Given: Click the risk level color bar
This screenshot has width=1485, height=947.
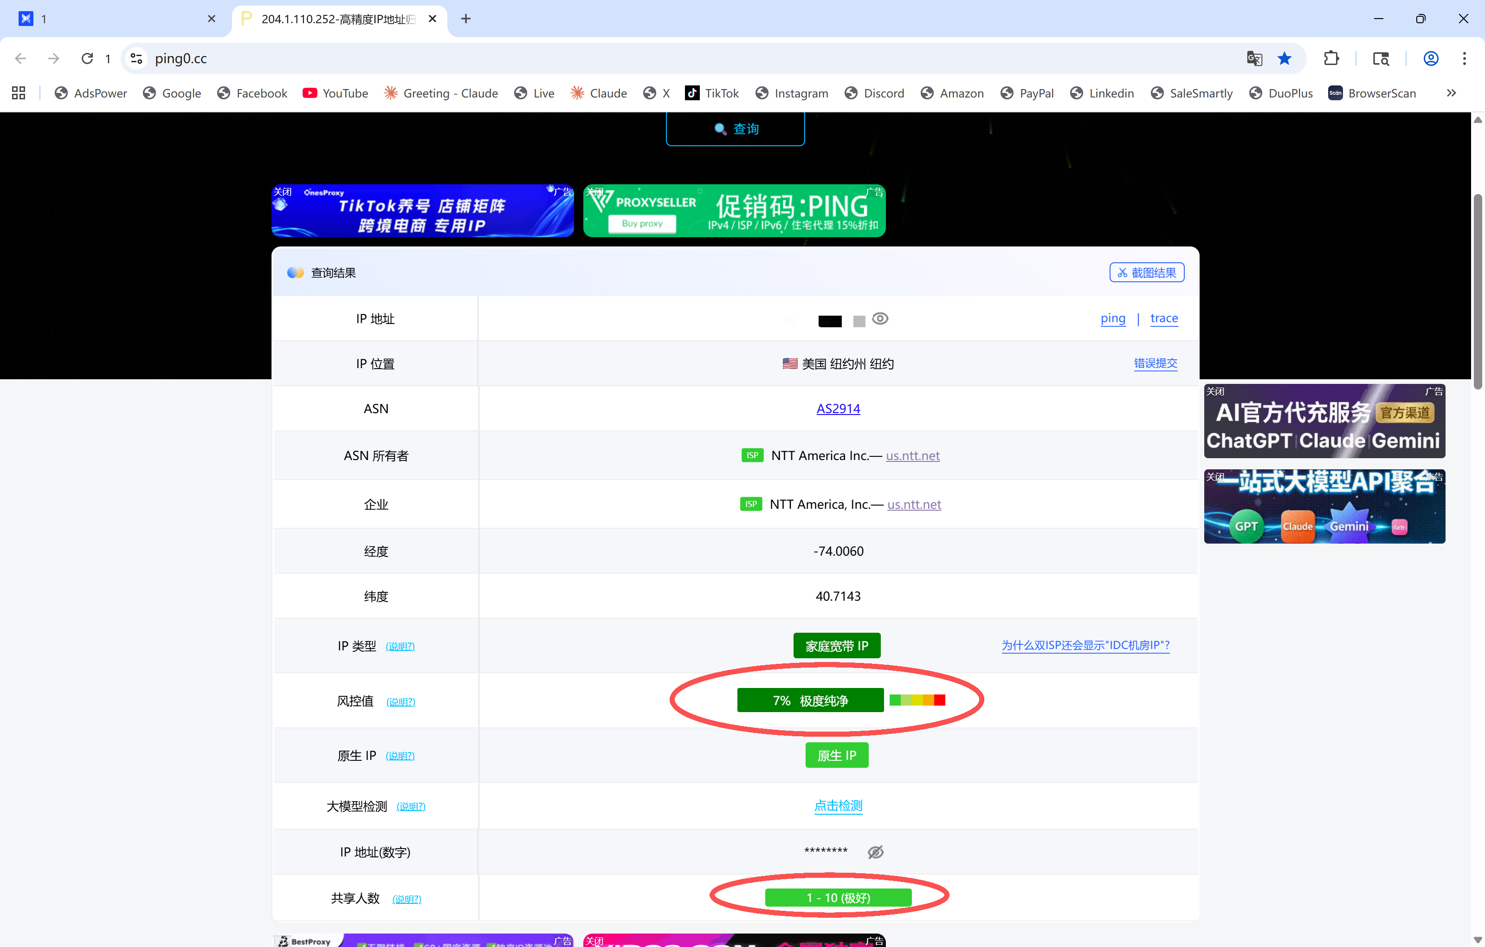Looking at the screenshot, I should 917,700.
